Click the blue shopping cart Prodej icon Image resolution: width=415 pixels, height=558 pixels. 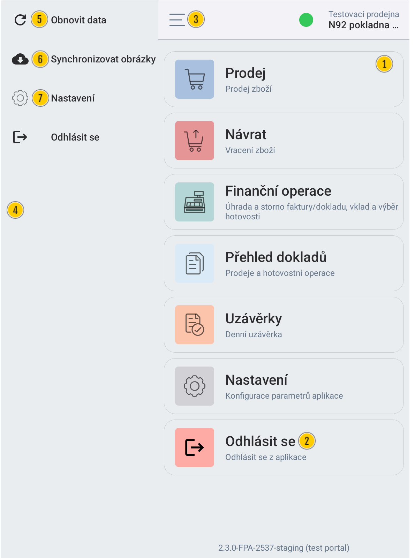coord(195,79)
